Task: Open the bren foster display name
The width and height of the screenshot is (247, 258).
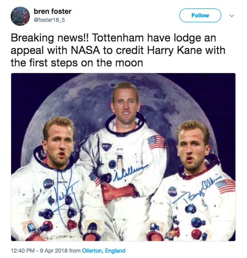Action: pos(53,11)
